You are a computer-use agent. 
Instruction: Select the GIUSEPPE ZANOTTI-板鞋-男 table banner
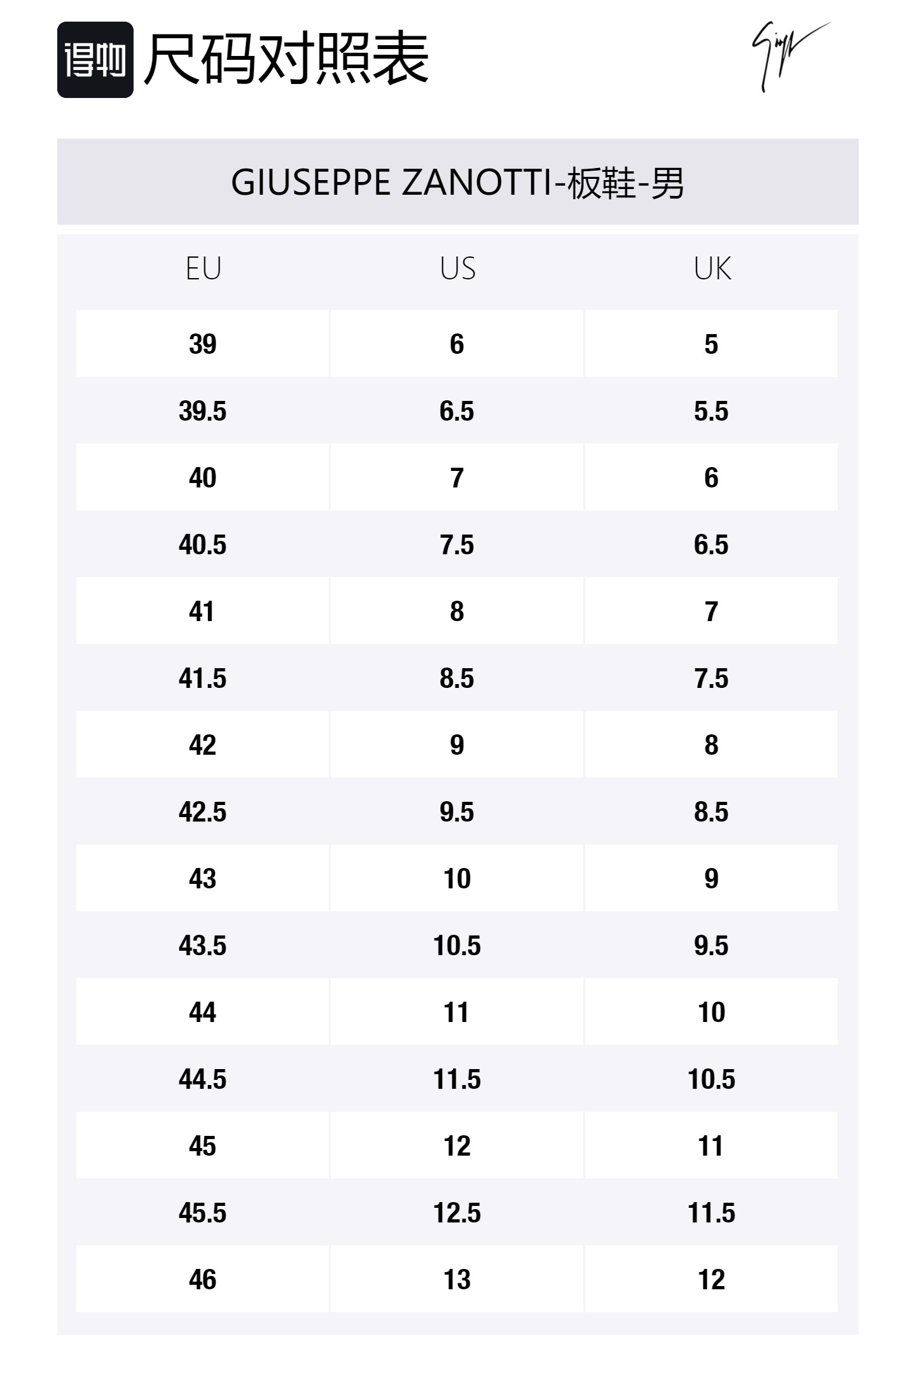click(x=457, y=182)
